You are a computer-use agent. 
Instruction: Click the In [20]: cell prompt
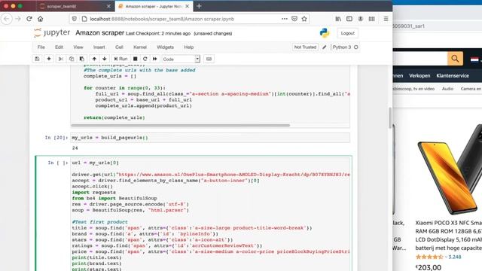tap(56, 138)
